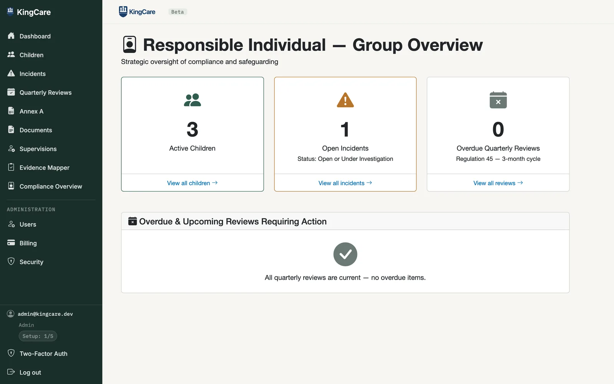Viewport: 614px width, 384px height.
Task: Click the ADMINISTRATION section label
Action: pos(31,209)
